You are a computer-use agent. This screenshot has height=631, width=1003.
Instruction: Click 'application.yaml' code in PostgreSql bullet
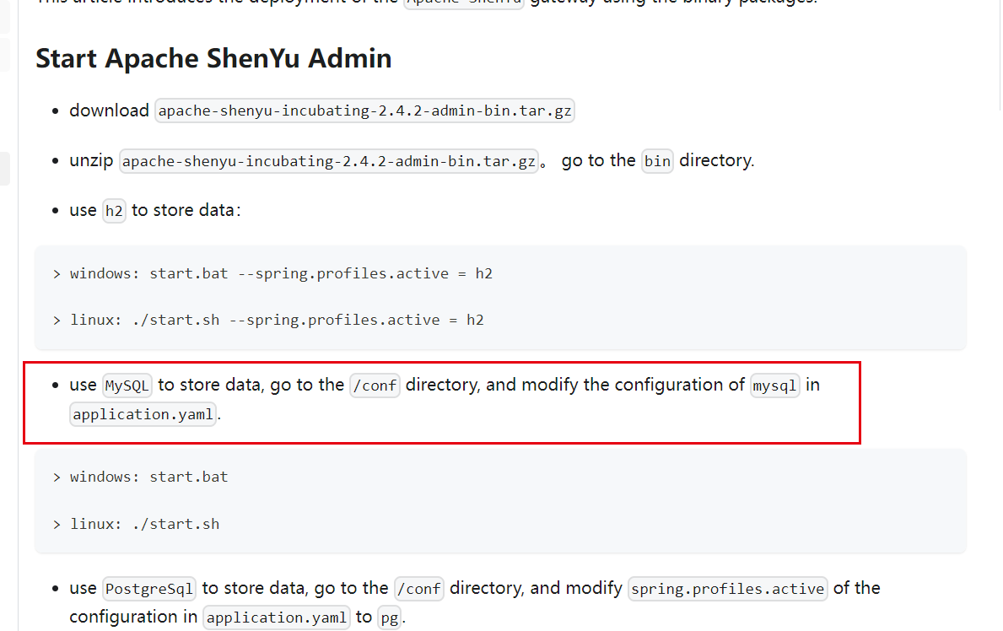point(277,618)
